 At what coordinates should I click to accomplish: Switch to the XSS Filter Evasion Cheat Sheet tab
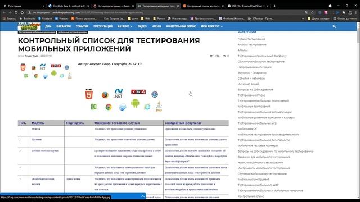248,6
